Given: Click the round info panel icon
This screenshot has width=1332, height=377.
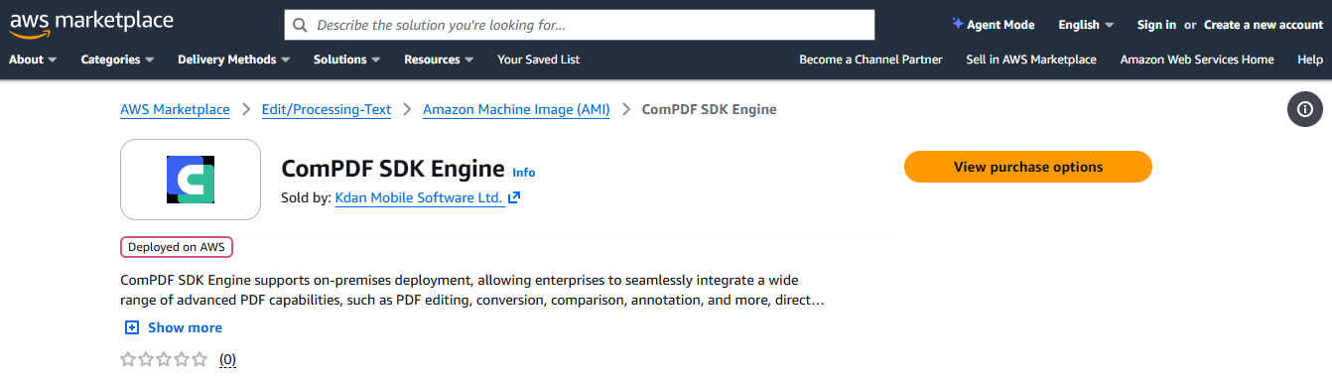Looking at the screenshot, I should click(x=1305, y=109).
